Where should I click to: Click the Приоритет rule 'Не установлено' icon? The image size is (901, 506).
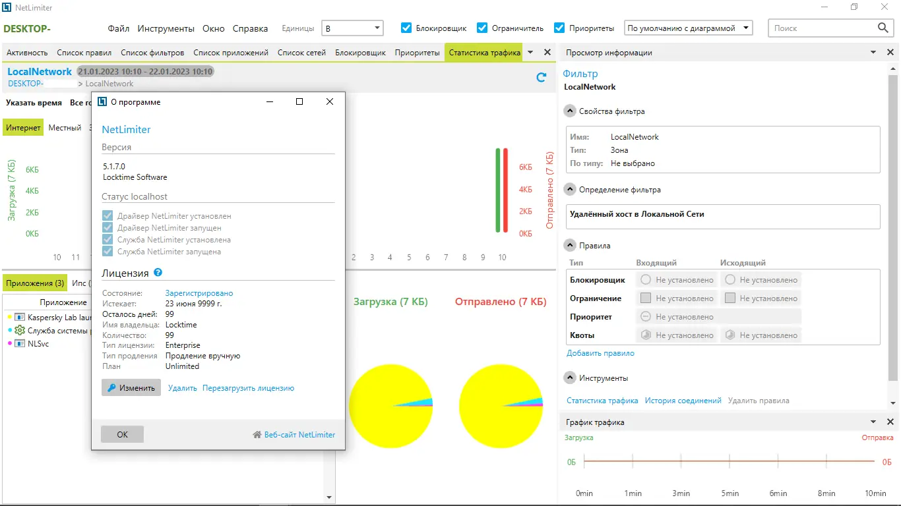point(646,317)
